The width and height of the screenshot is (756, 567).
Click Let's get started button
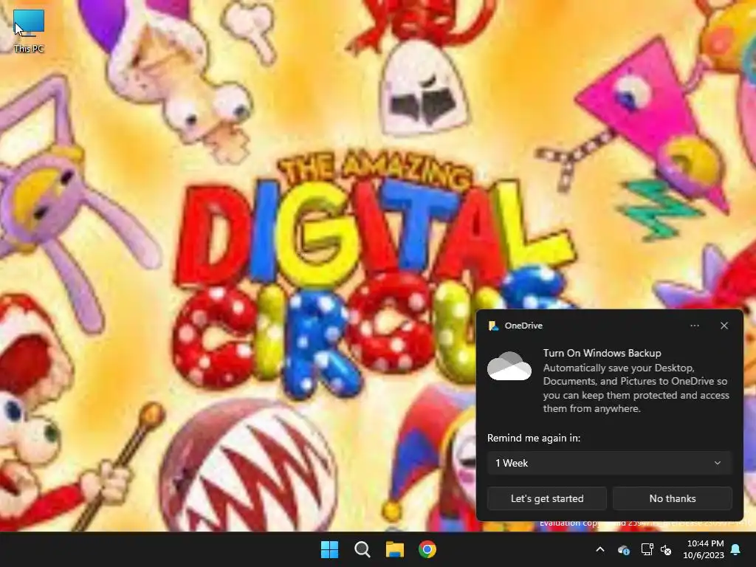pyautogui.click(x=547, y=498)
